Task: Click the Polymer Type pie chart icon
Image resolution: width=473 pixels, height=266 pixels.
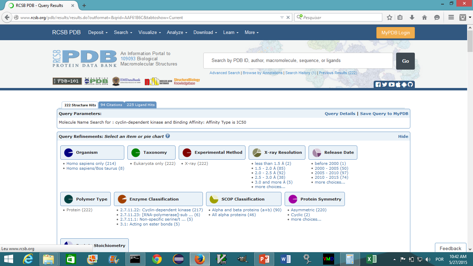Action: coord(69,199)
